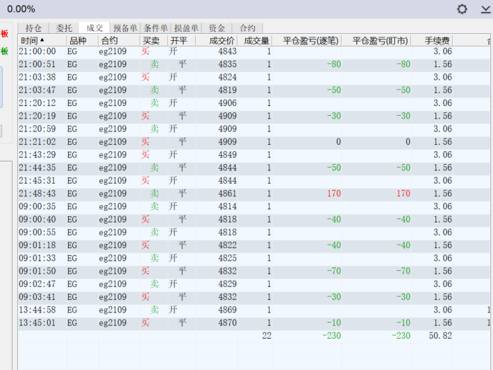This screenshot has width=493, height=370.
Task: Switch to the 资金 tab
Action: click(x=217, y=28)
